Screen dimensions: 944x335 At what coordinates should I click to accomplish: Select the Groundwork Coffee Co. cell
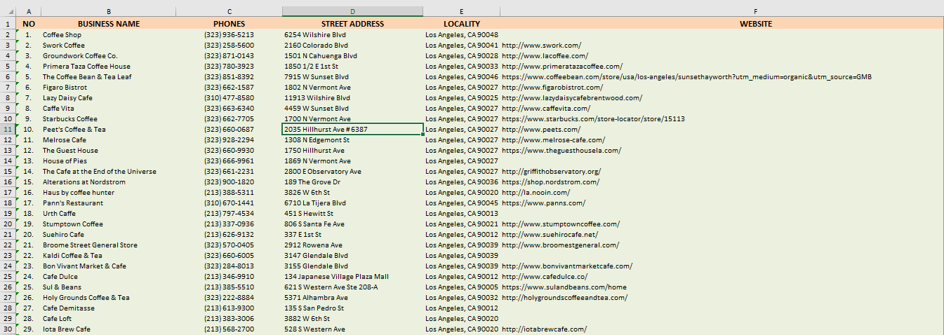point(109,55)
